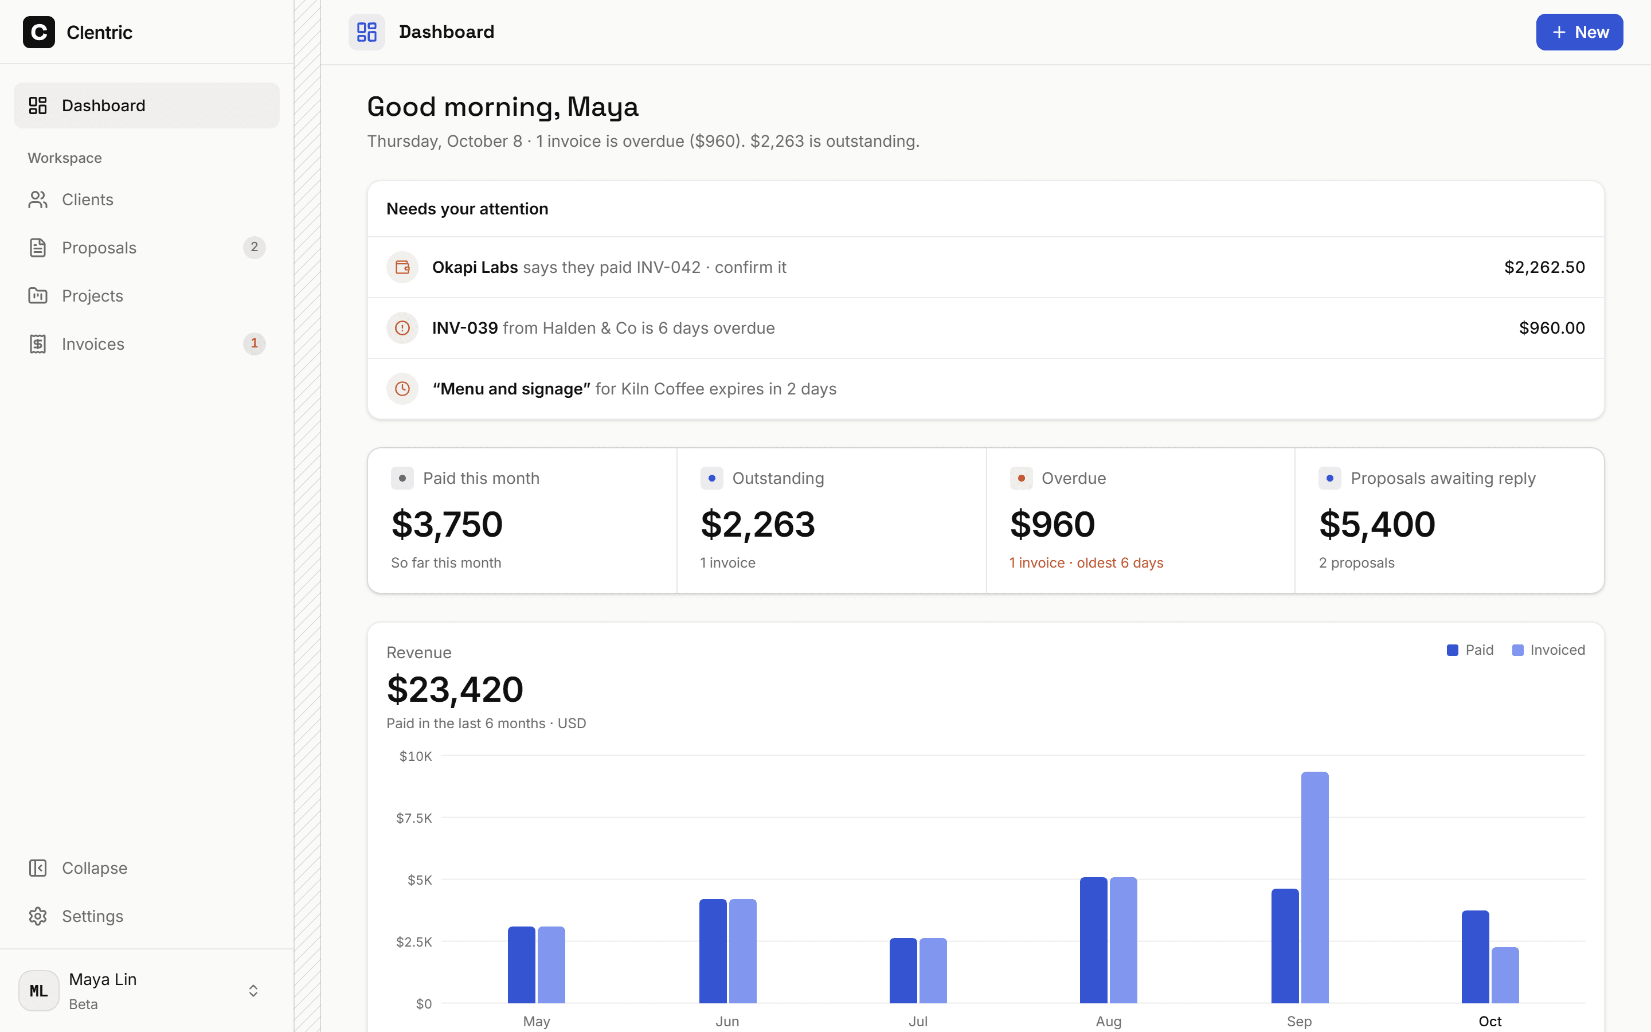Click the clock icon beside Menu and signage
Viewport: 1651px width, 1032px height.
pyautogui.click(x=402, y=388)
